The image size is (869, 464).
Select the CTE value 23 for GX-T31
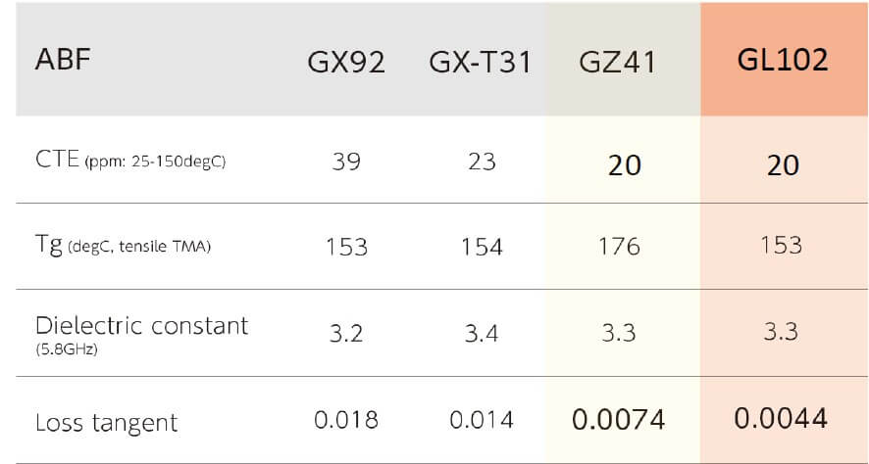(482, 161)
